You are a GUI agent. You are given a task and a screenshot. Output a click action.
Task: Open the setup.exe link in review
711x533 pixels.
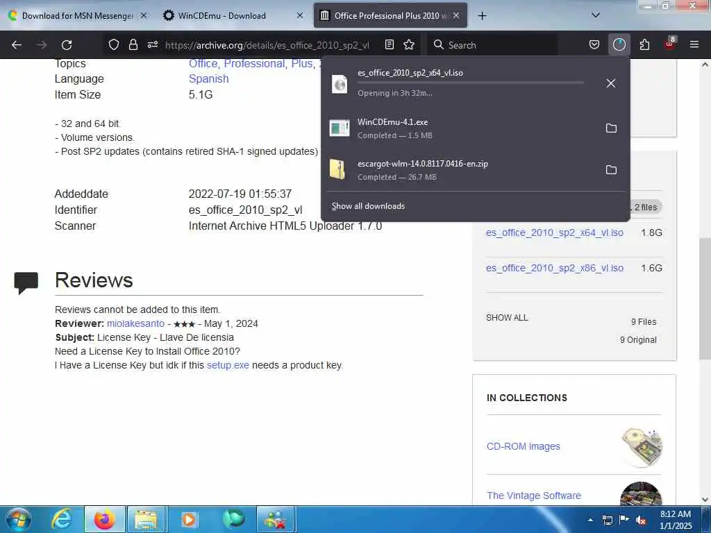pyautogui.click(x=228, y=365)
